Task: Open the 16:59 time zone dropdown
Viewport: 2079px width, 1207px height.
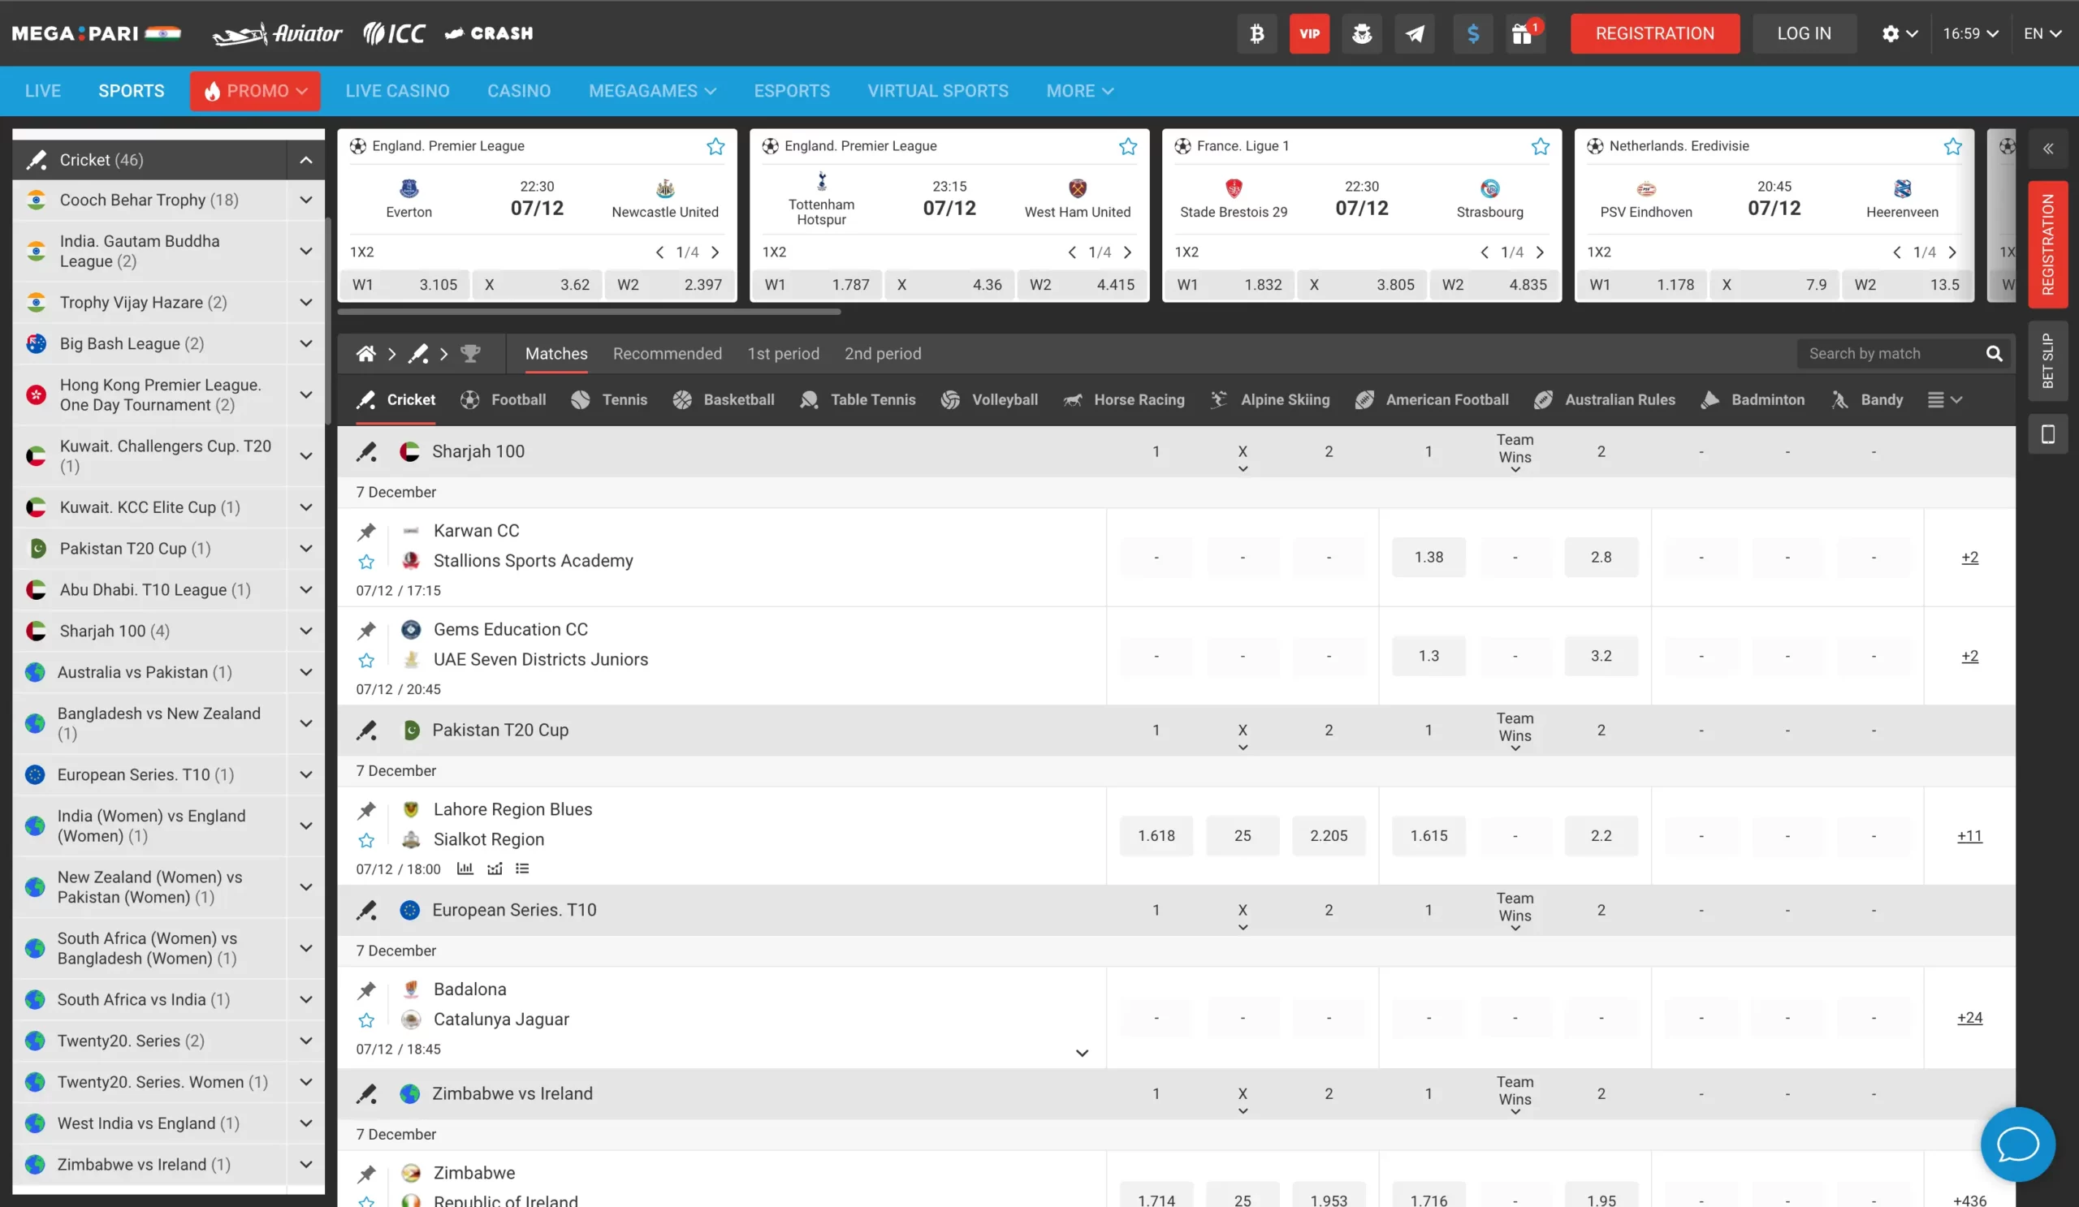Action: (x=1970, y=34)
